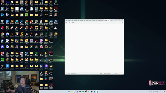Add a new Notepad tab
This screenshot has height=93, width=166.
tap(112, 20)
